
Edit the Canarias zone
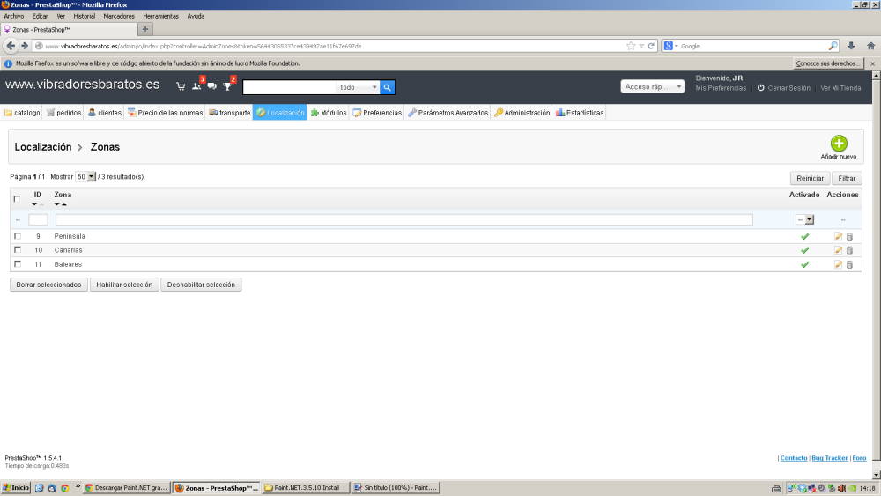coord(838,250)
